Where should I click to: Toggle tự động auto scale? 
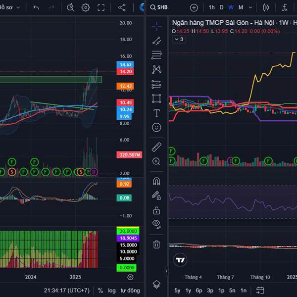point(130,291)
